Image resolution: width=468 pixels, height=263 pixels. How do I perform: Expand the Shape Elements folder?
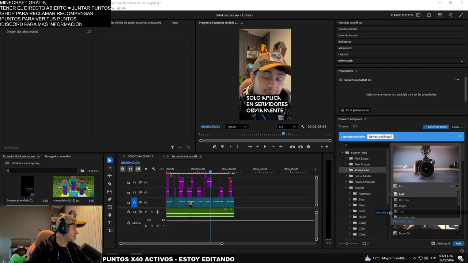[346, 182]
